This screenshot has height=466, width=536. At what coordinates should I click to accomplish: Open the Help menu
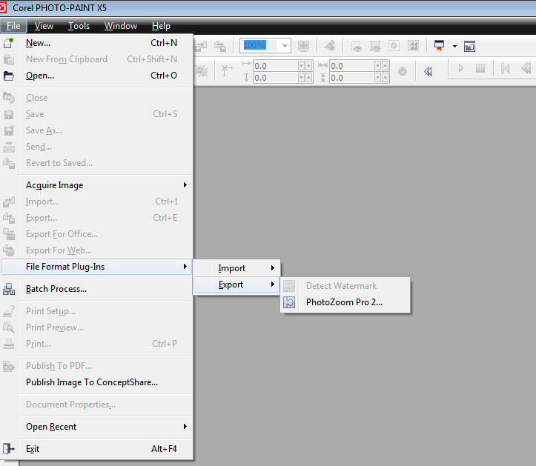click(x=161, y=26)
